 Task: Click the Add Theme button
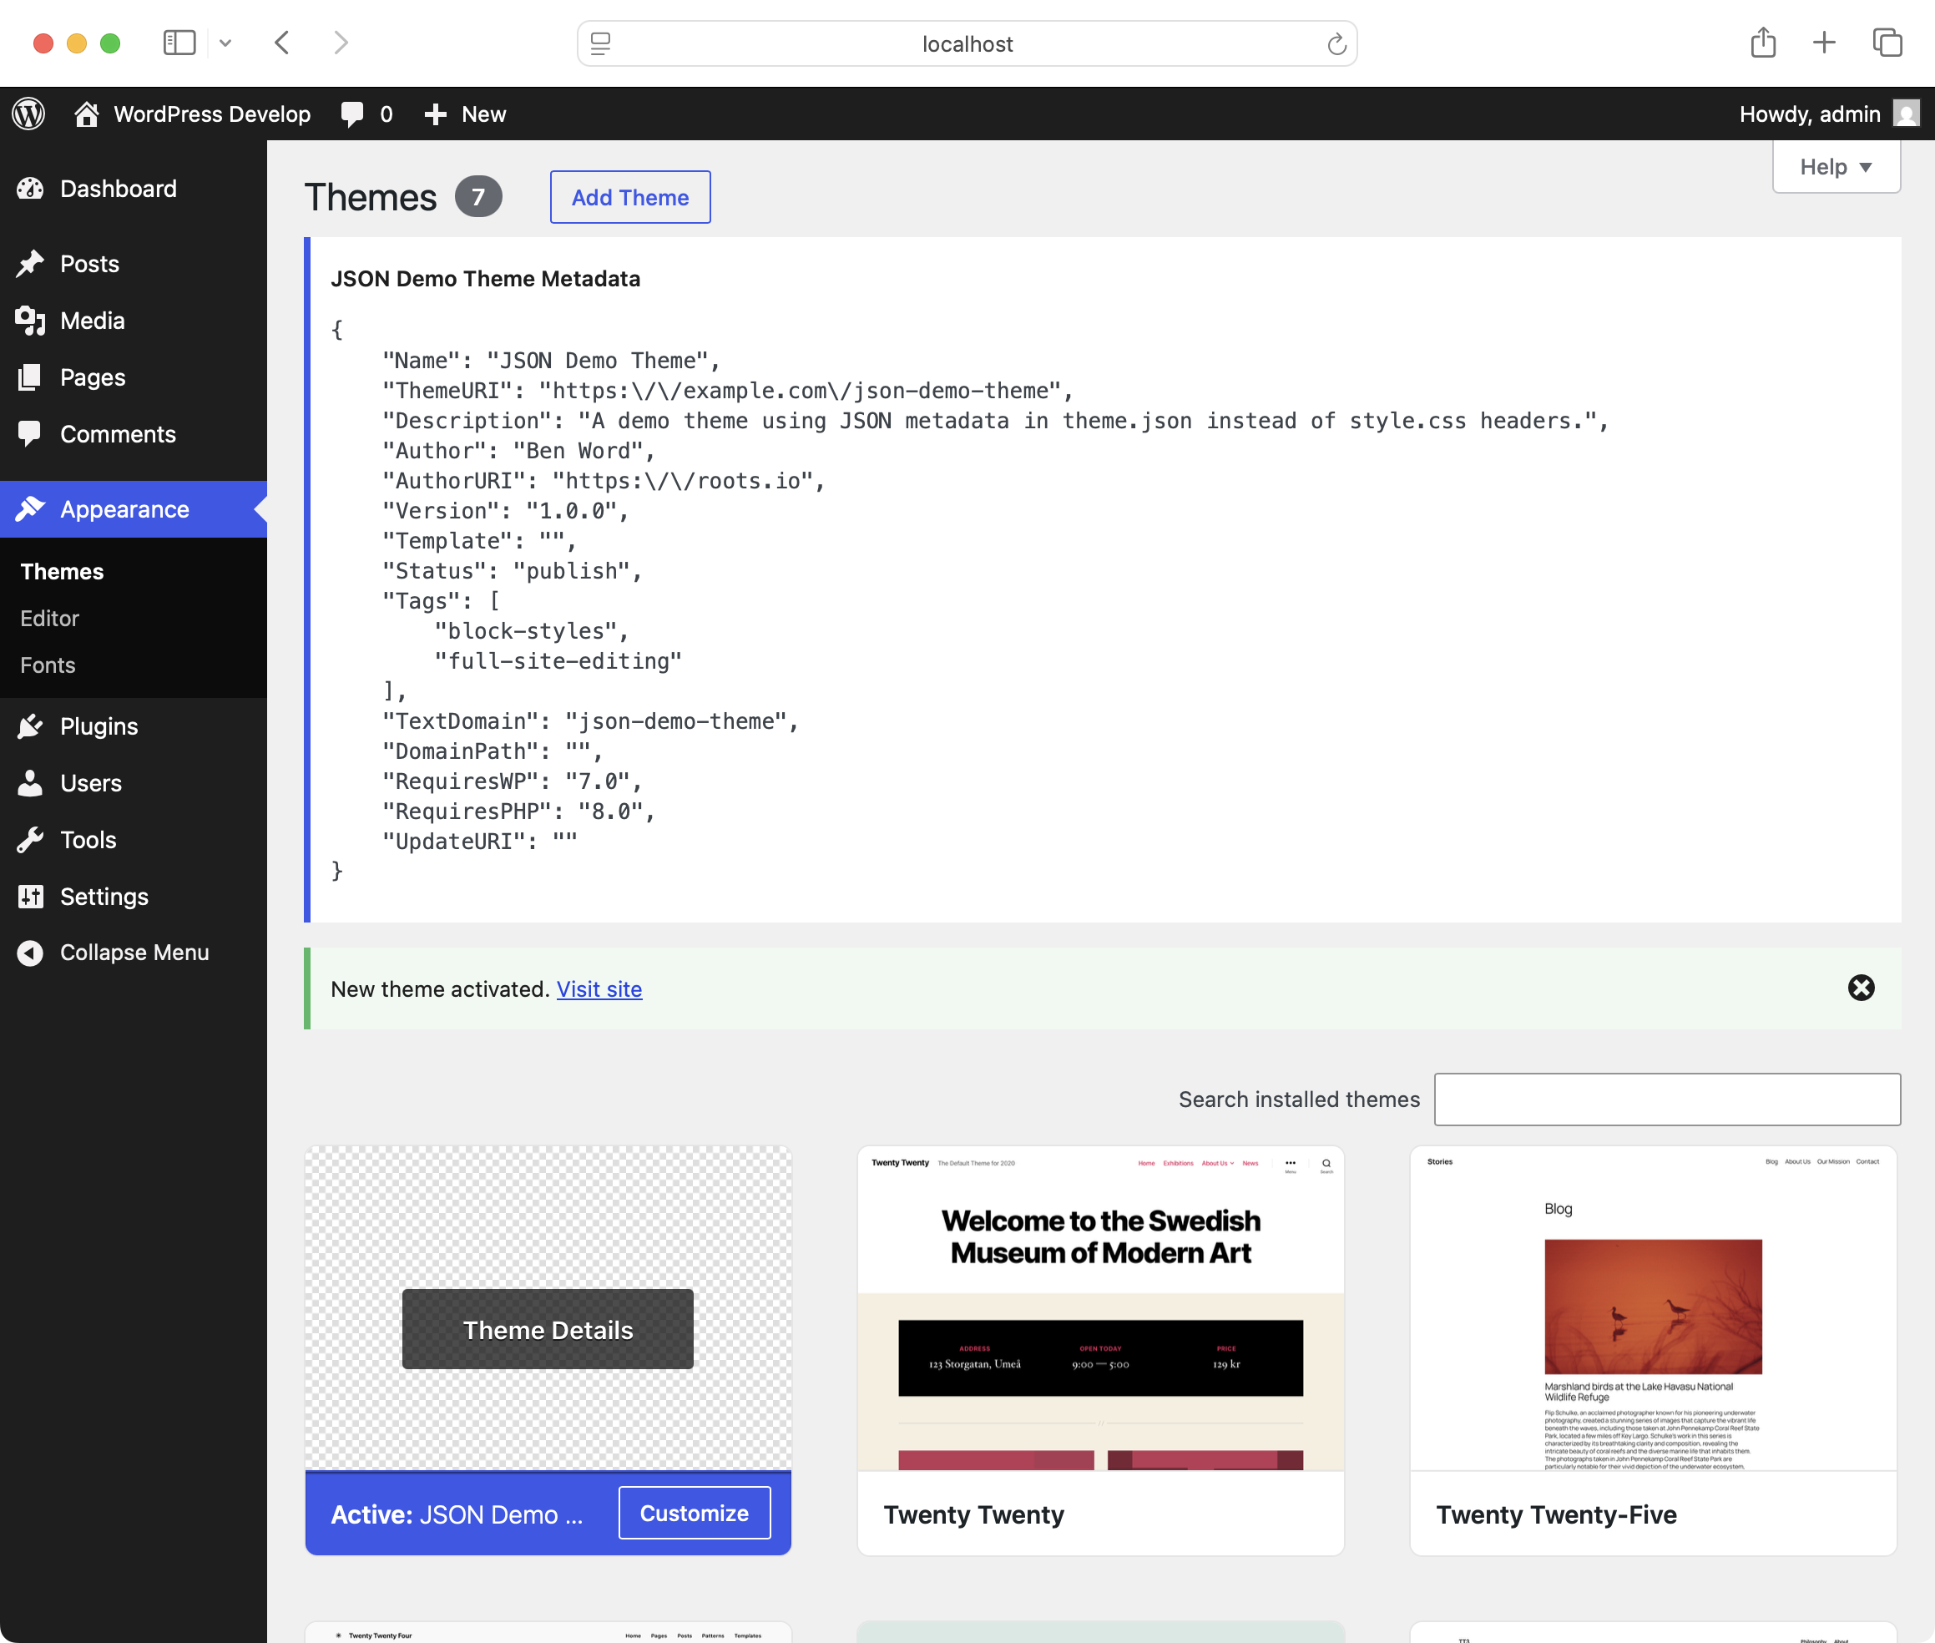[629, 198]
